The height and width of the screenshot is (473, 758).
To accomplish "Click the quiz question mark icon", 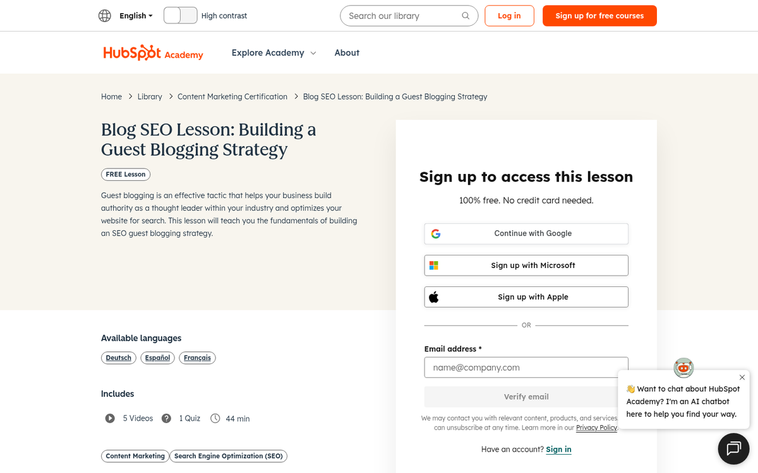I will point(166,418).
